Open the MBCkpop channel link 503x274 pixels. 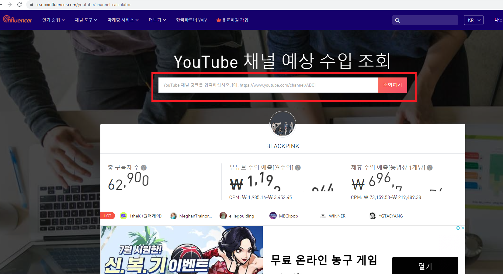click(288, 216)
